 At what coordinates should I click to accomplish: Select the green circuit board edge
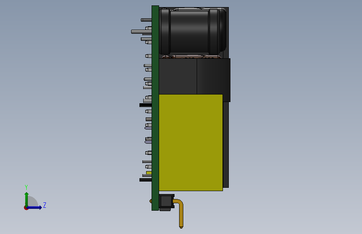coord(155,108)
